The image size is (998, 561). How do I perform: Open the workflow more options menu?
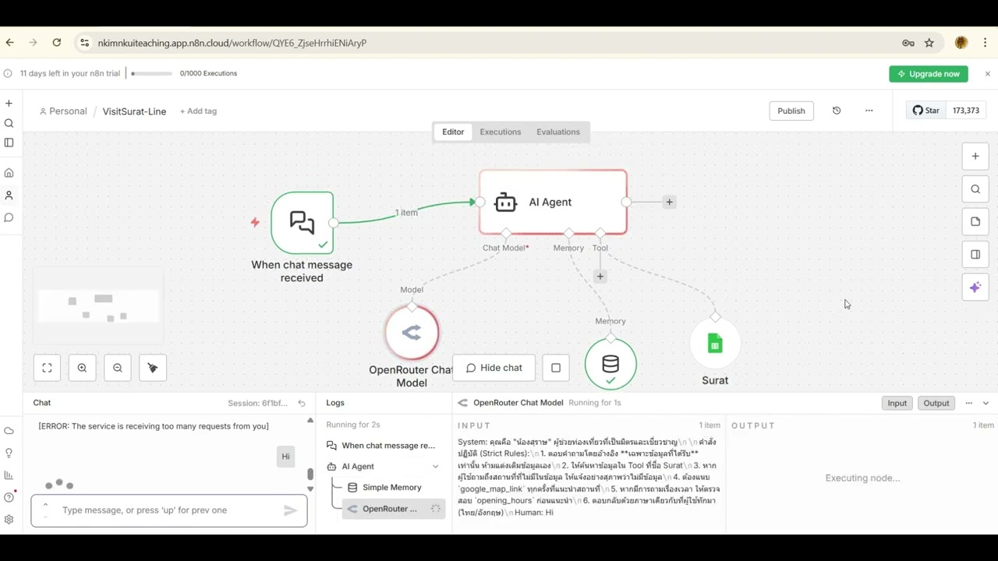869,111
